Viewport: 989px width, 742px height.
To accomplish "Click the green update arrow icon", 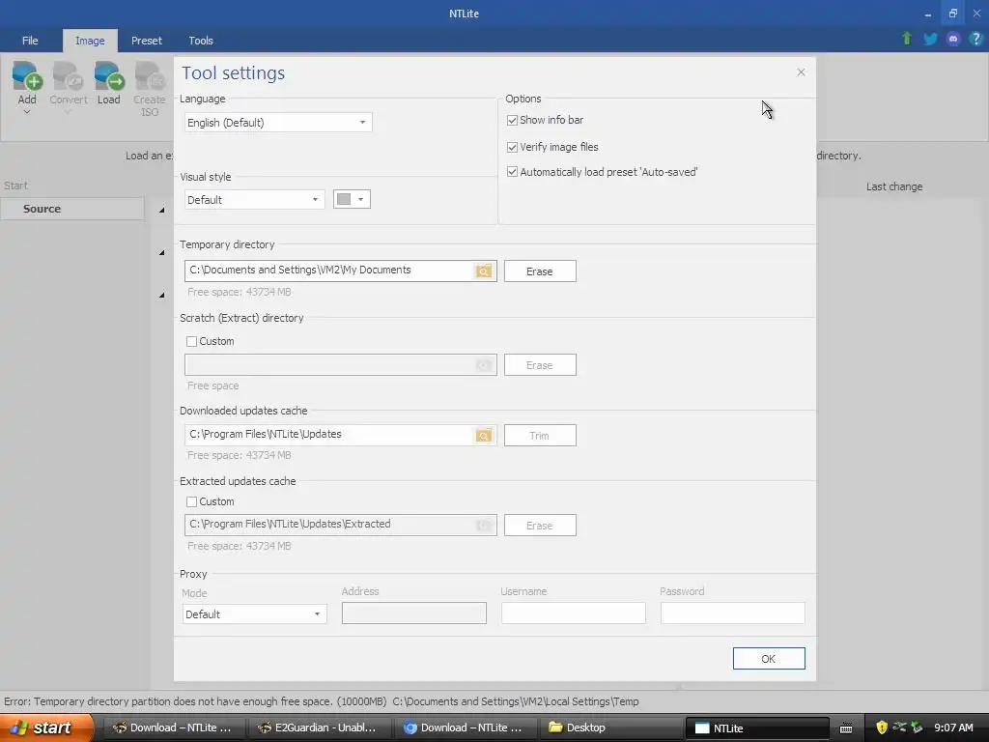I will point(907,39).
